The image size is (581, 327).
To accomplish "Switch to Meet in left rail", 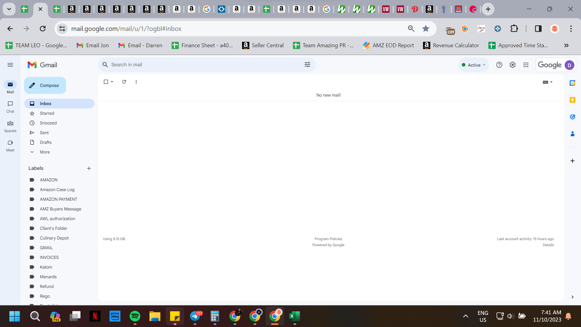I will (x=10, y=146).
